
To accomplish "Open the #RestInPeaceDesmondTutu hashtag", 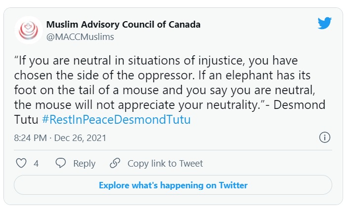I will pyautogui.click(x=116, y=120).
